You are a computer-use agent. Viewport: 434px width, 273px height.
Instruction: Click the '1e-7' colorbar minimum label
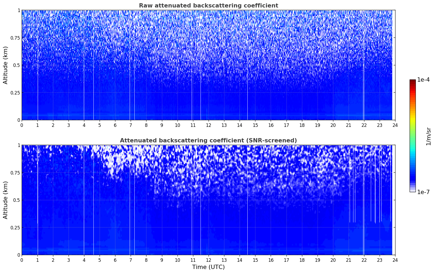tap(423, 192)
